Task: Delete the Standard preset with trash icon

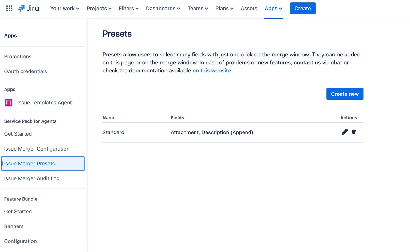Action: click(x=354, y=132)
